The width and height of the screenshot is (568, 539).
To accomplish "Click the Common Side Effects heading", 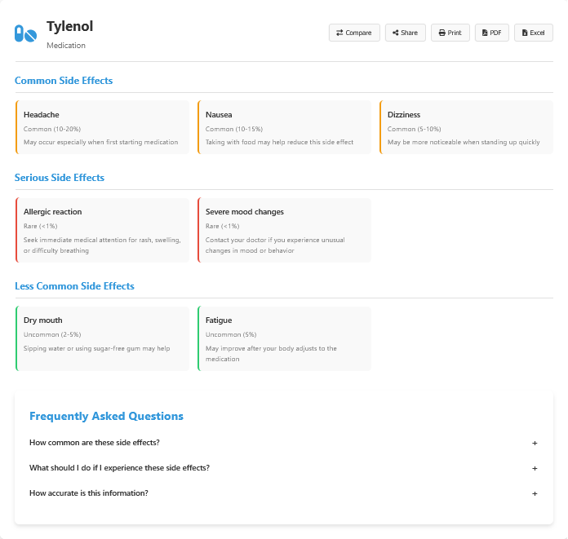I will tap(64, 81).
